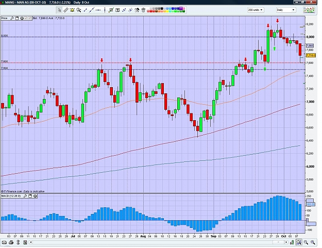
Task: Click the zoom out magnifier at bottom right
Action: click(x=306, y=242)
